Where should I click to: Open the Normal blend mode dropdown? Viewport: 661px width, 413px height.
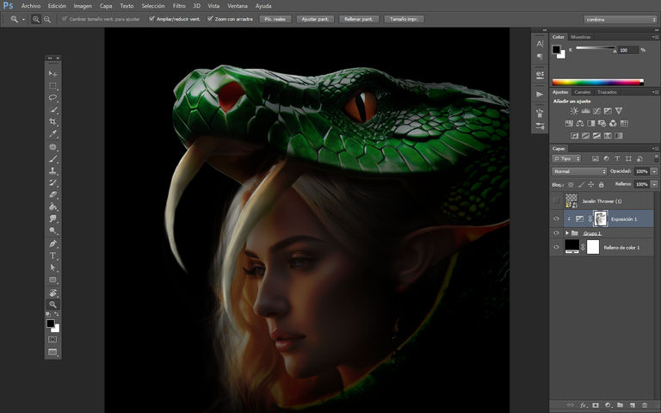point(579,171)
